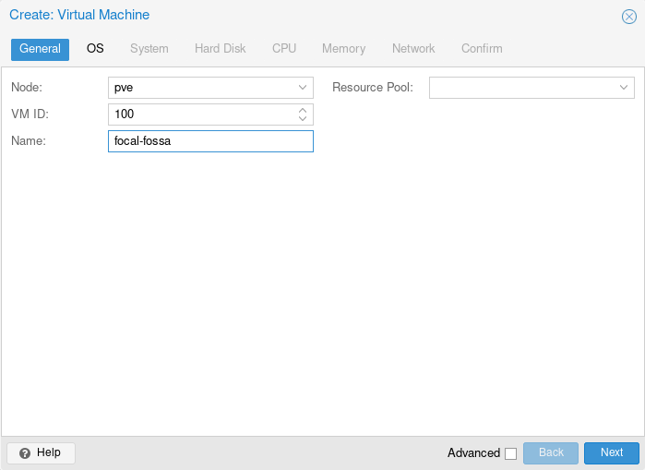Decrease VM ID with down spinner arrow
The width and height of the screenshot is (645, 470).
click(x=303, y=119)
